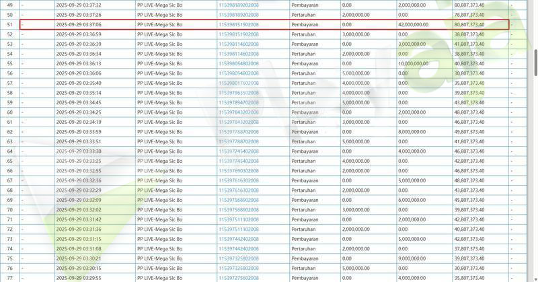Open transaction link in row 72
The height and width of the screenshot is (282, 538).
coord(239,230)
